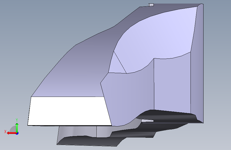Select the small rectangular tab atop the model
Screen dimensions: 231x150
pyautogui.click(x=151, y=5)
